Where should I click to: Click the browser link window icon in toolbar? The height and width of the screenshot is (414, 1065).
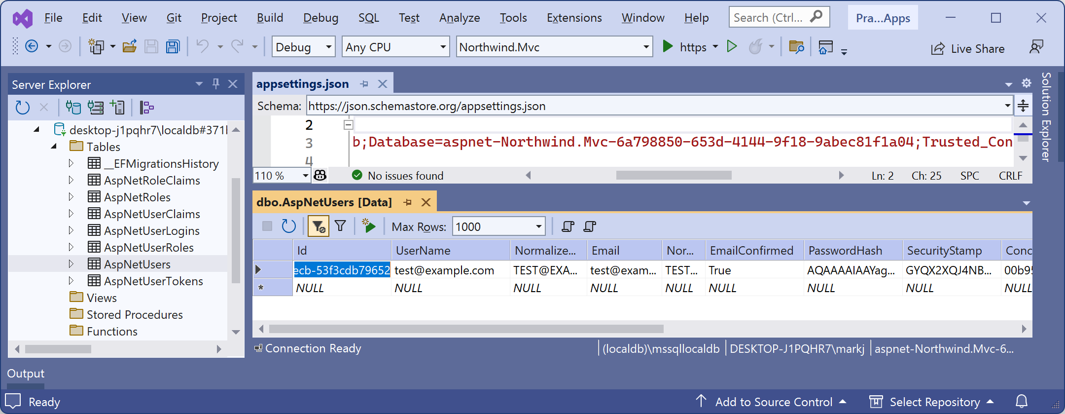[x=825, y=47]
